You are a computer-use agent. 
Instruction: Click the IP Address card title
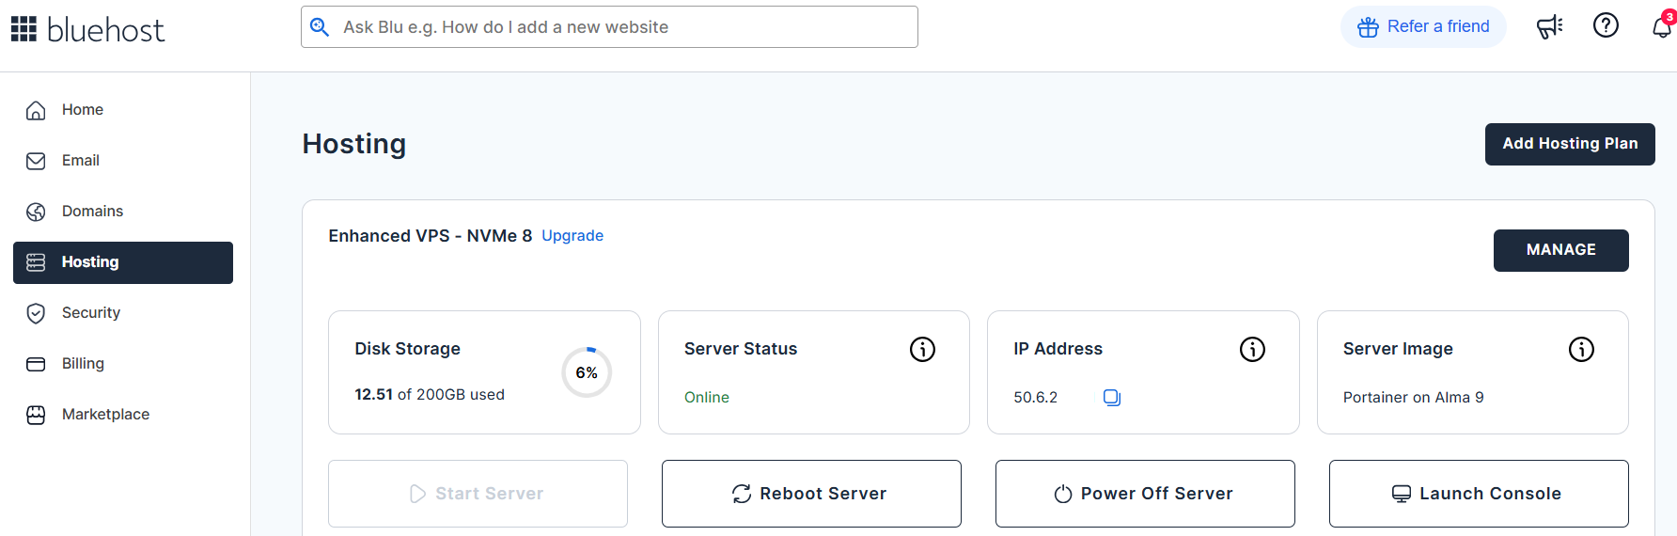click(x=1058, y=349)
